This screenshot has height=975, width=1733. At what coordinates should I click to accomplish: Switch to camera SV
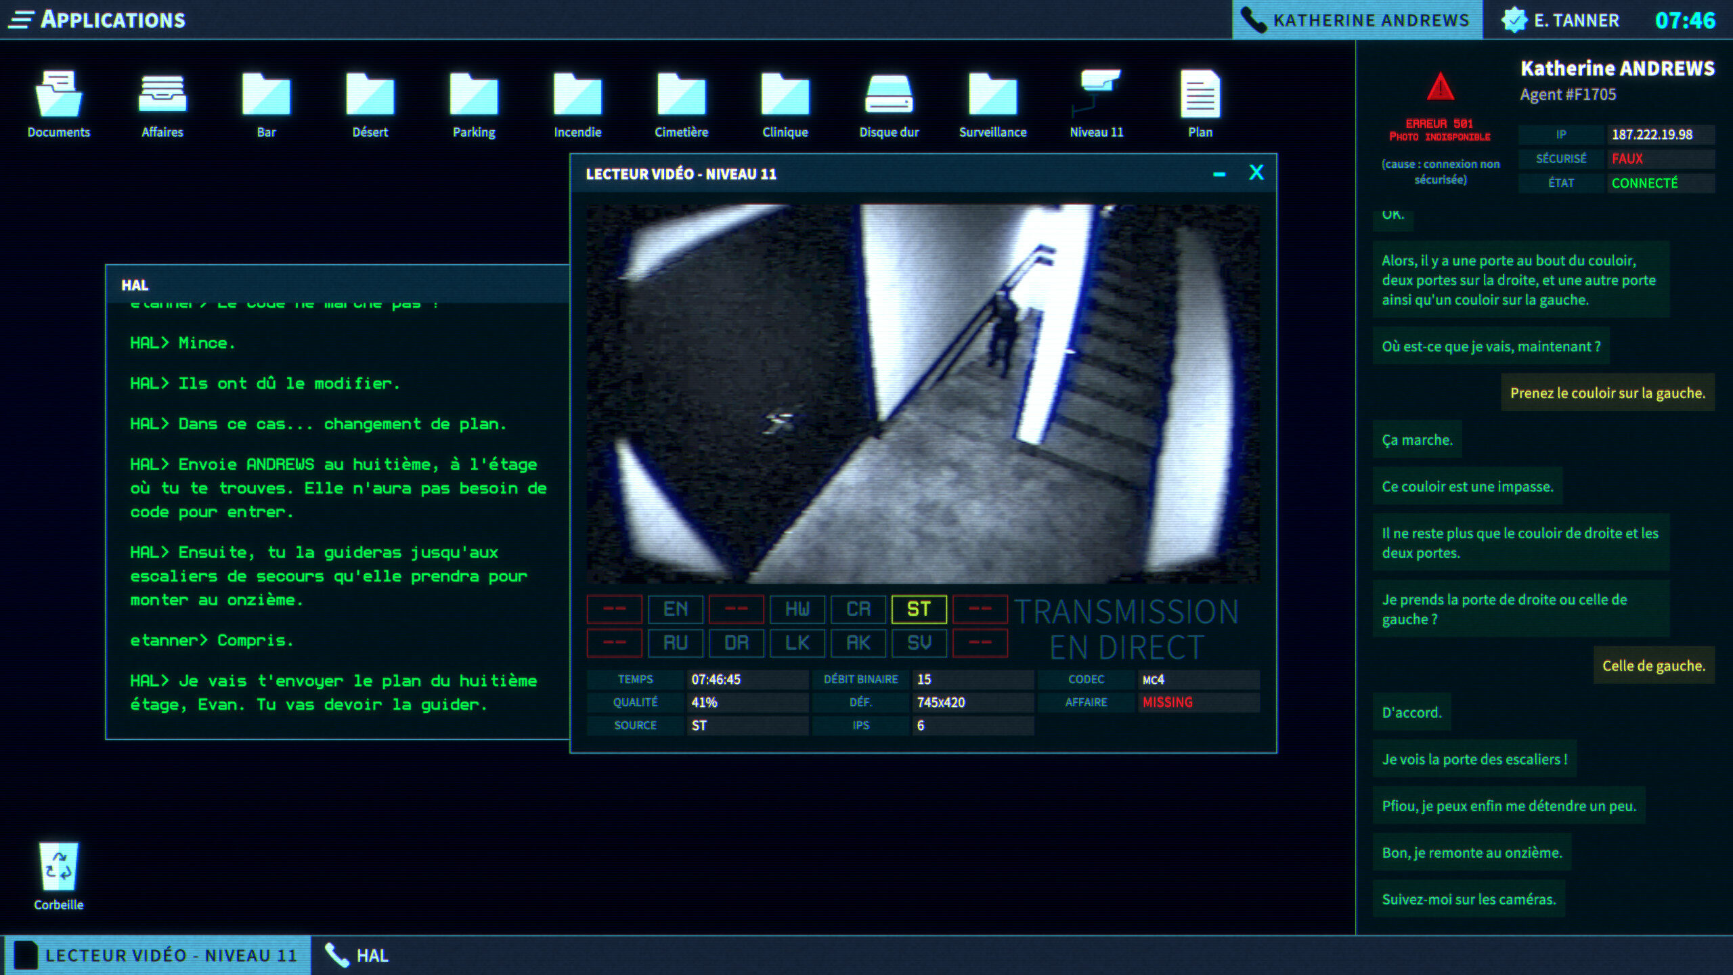[919, 643]
